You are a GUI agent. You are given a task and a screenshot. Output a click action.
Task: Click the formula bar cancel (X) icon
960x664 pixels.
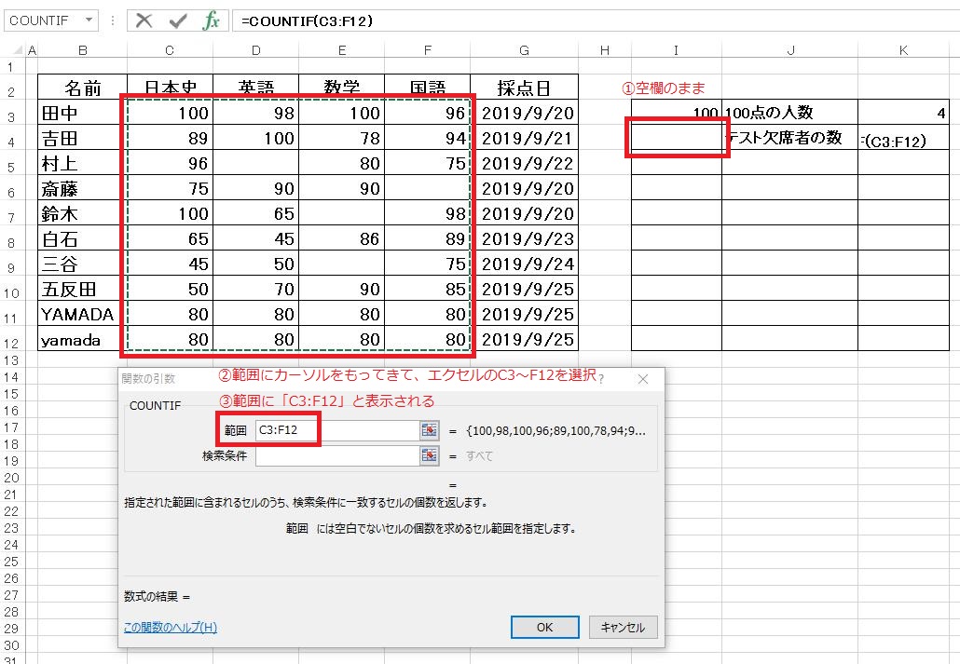[x=144, y=20]
